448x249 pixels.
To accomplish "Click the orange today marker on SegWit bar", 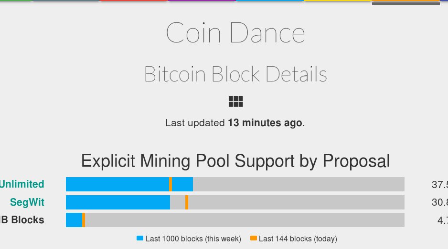I will coord(187,202).
